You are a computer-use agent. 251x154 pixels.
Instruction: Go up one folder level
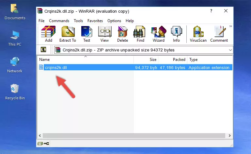[x=43, y=50]
